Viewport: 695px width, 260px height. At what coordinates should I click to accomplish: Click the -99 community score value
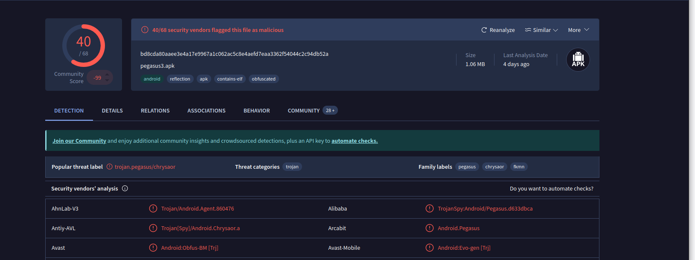97,78
